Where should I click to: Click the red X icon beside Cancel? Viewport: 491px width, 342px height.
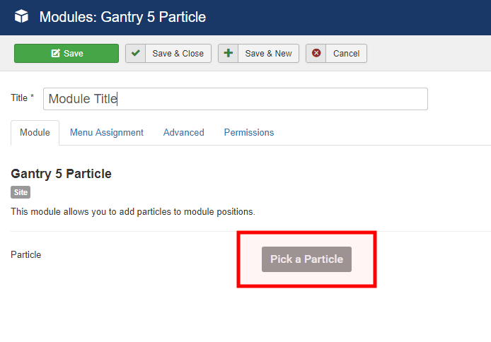pos(316,54)
